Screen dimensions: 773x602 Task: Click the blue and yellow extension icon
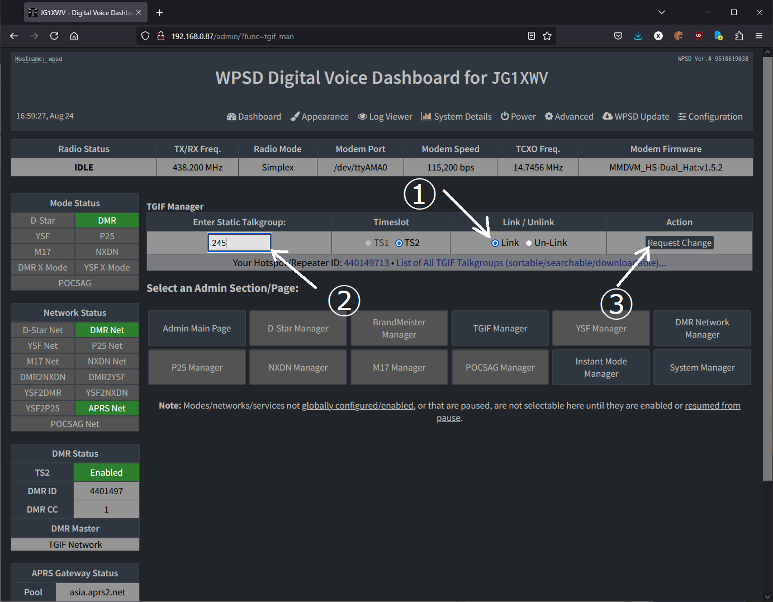[x=719, y=36]
